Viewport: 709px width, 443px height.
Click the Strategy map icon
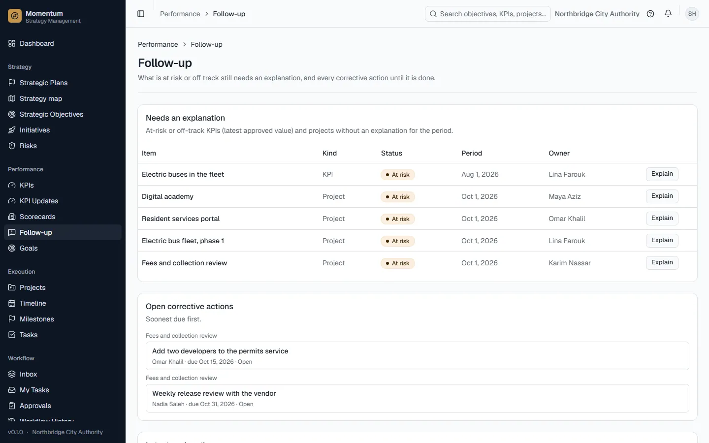coord(12,98)
